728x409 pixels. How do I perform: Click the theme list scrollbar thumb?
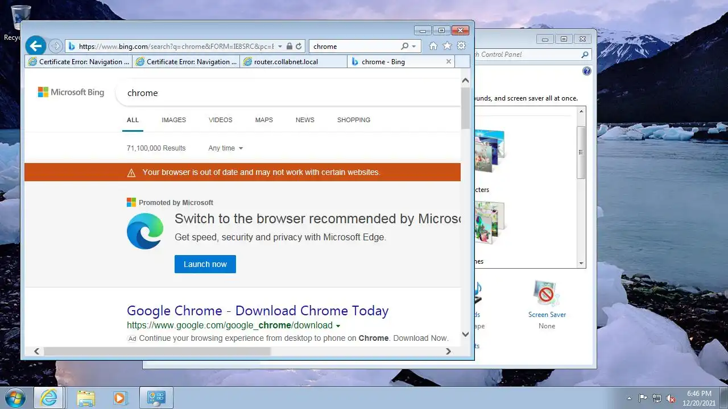[x=581, y=152]
